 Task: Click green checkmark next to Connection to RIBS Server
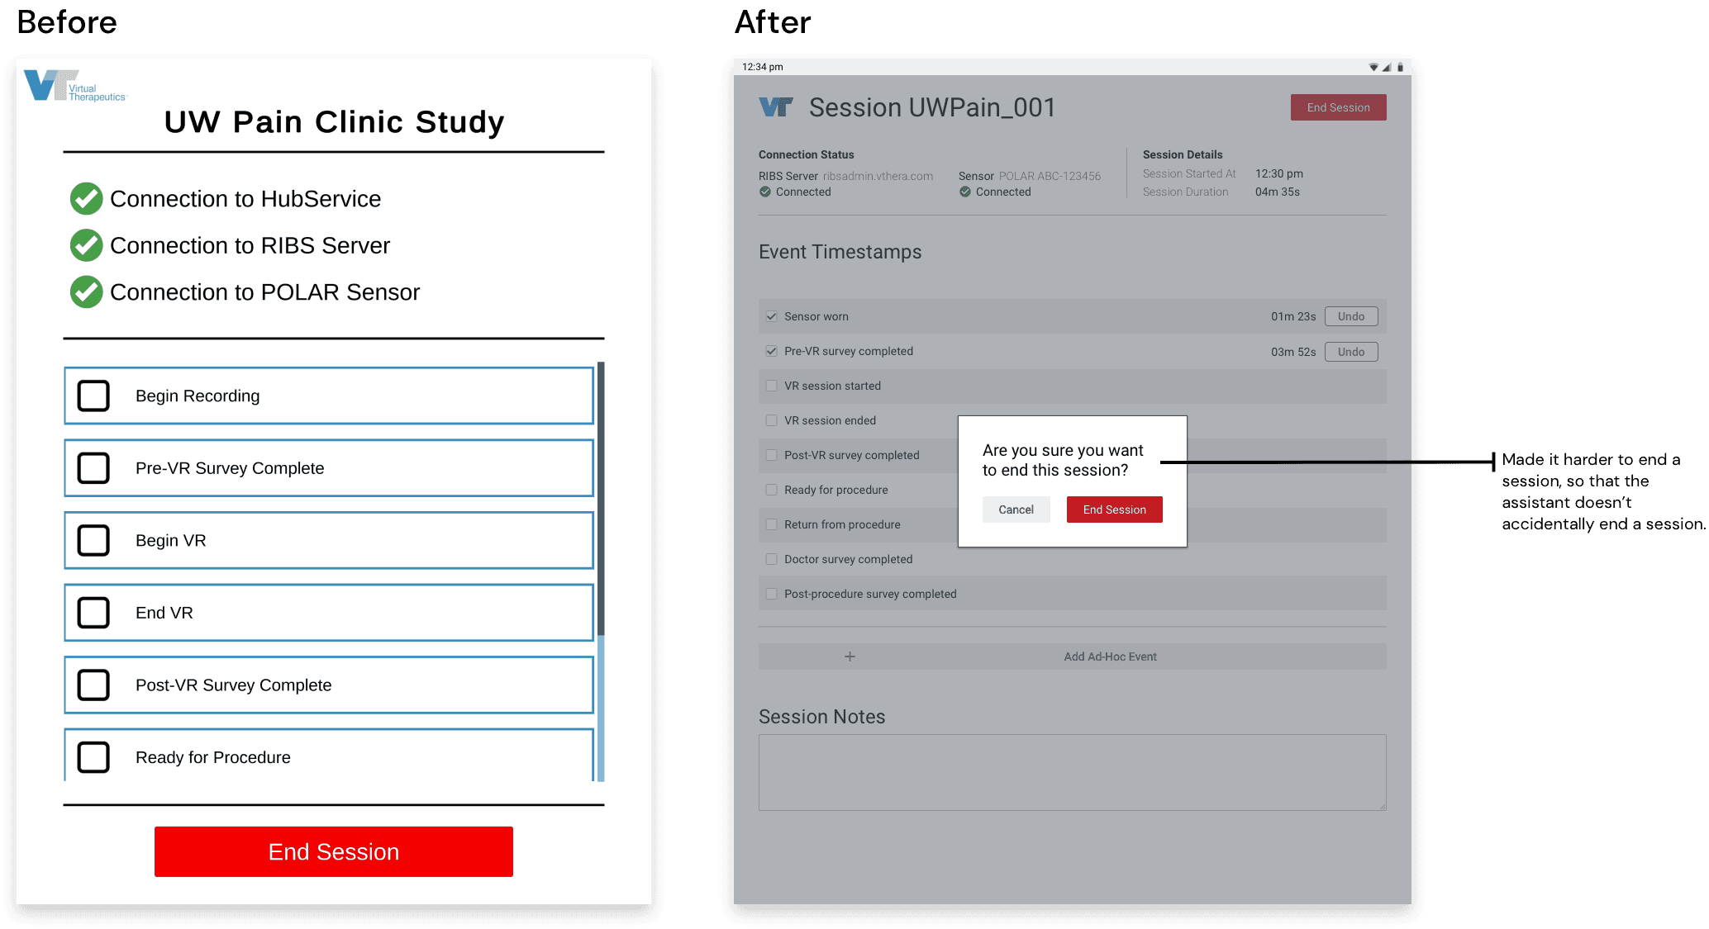coord(86,245)
